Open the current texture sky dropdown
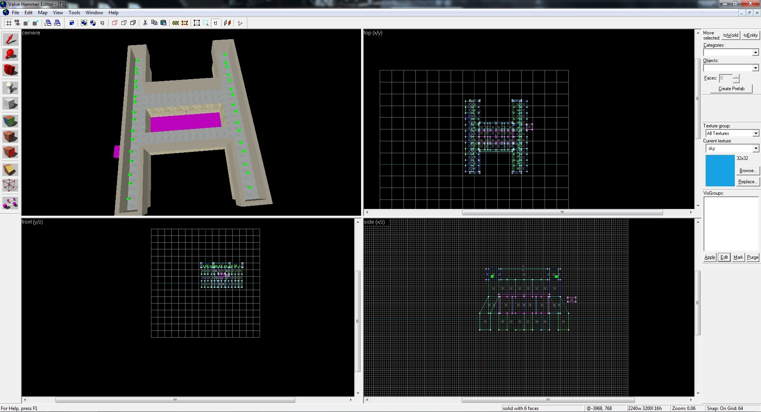This screenshot has width=761, height=412. [x=755, y=148]
